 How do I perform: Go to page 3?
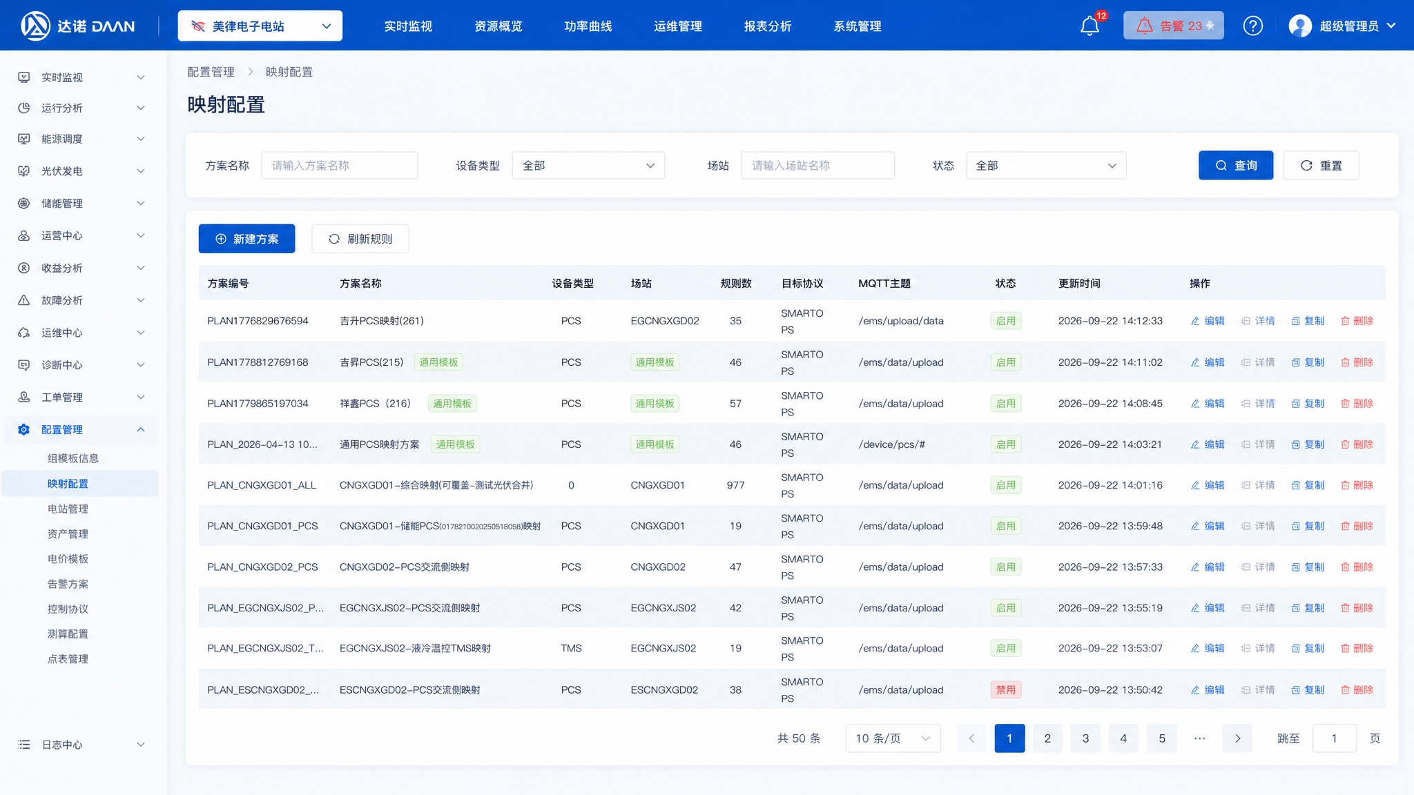1085,738
